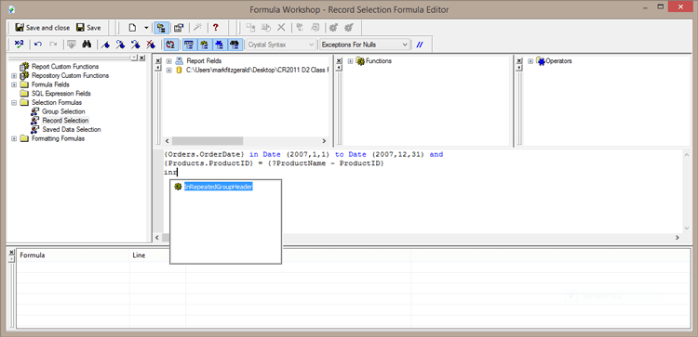Toggle the Show/Hide Workshop Tree button
This screenshot has height=337, width=698.
click(160, 28)
